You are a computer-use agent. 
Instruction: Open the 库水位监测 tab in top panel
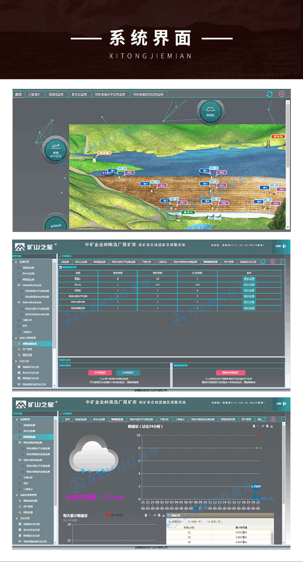click(x=79, y=94)
